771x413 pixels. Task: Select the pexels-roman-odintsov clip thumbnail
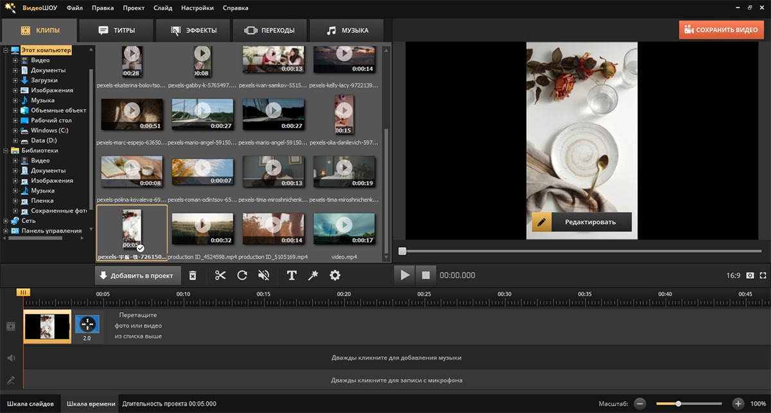pyautogui.click(x=202, y=172)
